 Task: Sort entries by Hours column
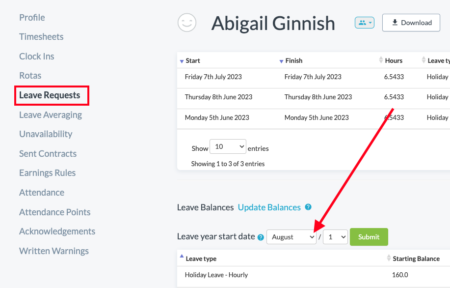pos(393,61)
